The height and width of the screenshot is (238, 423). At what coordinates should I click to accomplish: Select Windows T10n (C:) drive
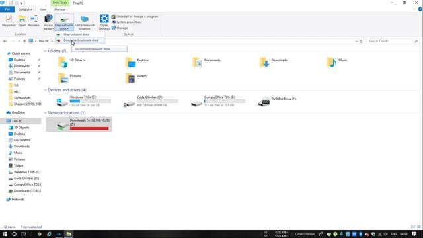coord(84,101)
